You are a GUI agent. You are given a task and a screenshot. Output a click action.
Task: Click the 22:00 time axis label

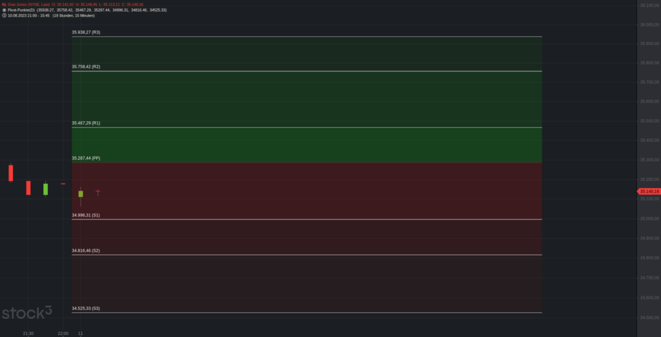click(x=63, y=334)
